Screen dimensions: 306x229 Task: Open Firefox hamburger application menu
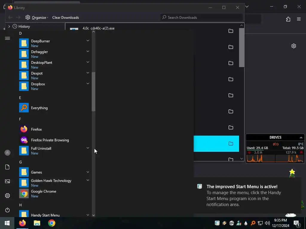(299, 19)
